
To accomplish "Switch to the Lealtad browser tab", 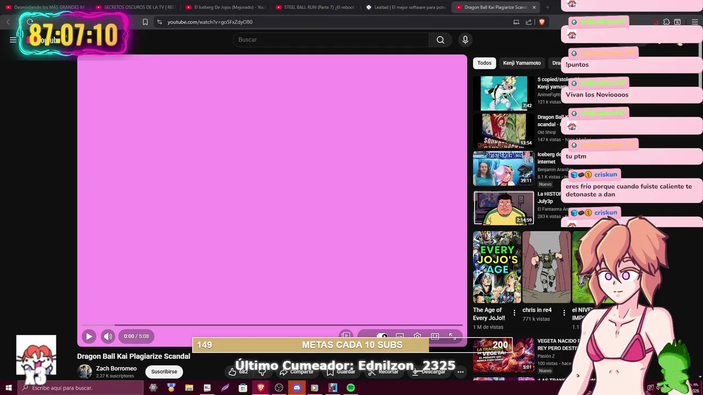I will [x=405, y=7].
